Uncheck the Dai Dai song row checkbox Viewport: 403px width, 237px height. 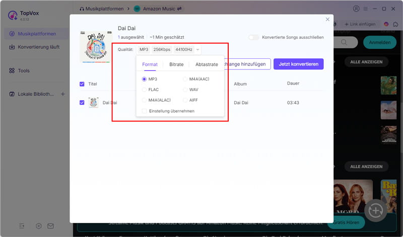(82, 103)
